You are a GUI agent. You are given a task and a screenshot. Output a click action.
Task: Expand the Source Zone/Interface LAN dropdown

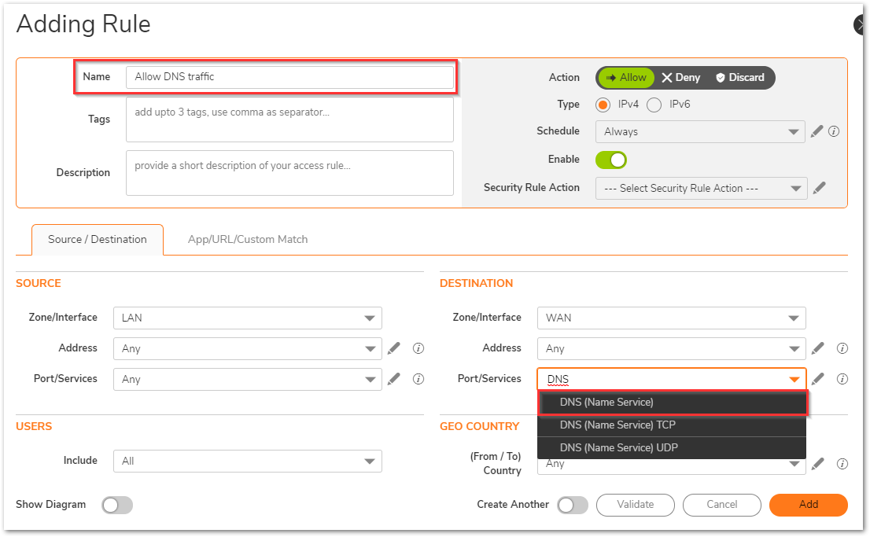[x=248, y=318]
